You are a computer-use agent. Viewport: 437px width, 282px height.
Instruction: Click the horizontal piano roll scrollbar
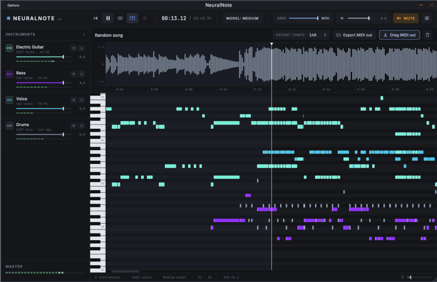tap(125, 271)
